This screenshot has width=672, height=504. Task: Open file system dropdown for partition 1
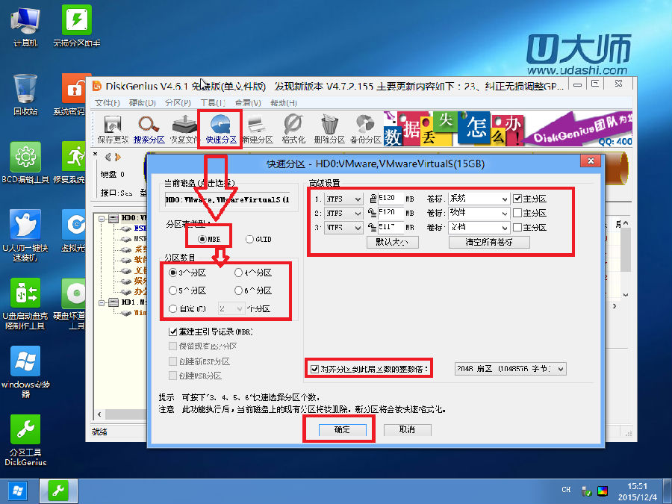343,199
